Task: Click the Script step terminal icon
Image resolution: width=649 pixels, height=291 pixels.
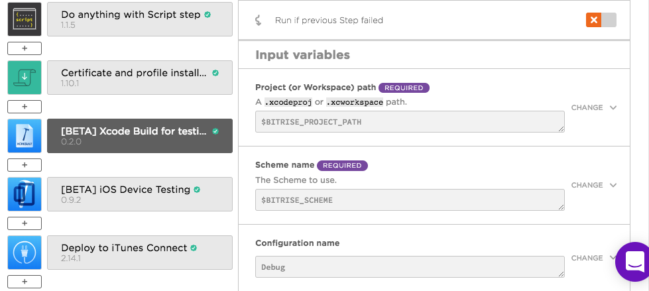Action: 25,19
